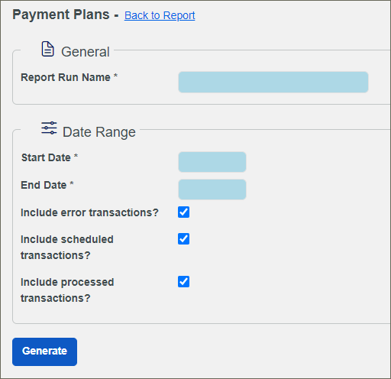Screen dimensions: 391x379
Task: Toggle Include scheduled transactions checkbox
Action: click(183, 239)
